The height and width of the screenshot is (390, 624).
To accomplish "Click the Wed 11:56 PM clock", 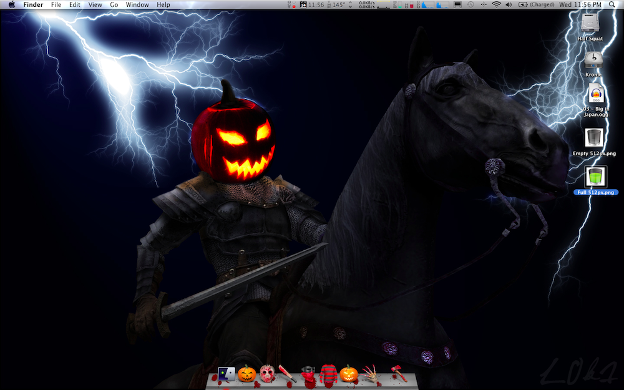I will point(580,5).
